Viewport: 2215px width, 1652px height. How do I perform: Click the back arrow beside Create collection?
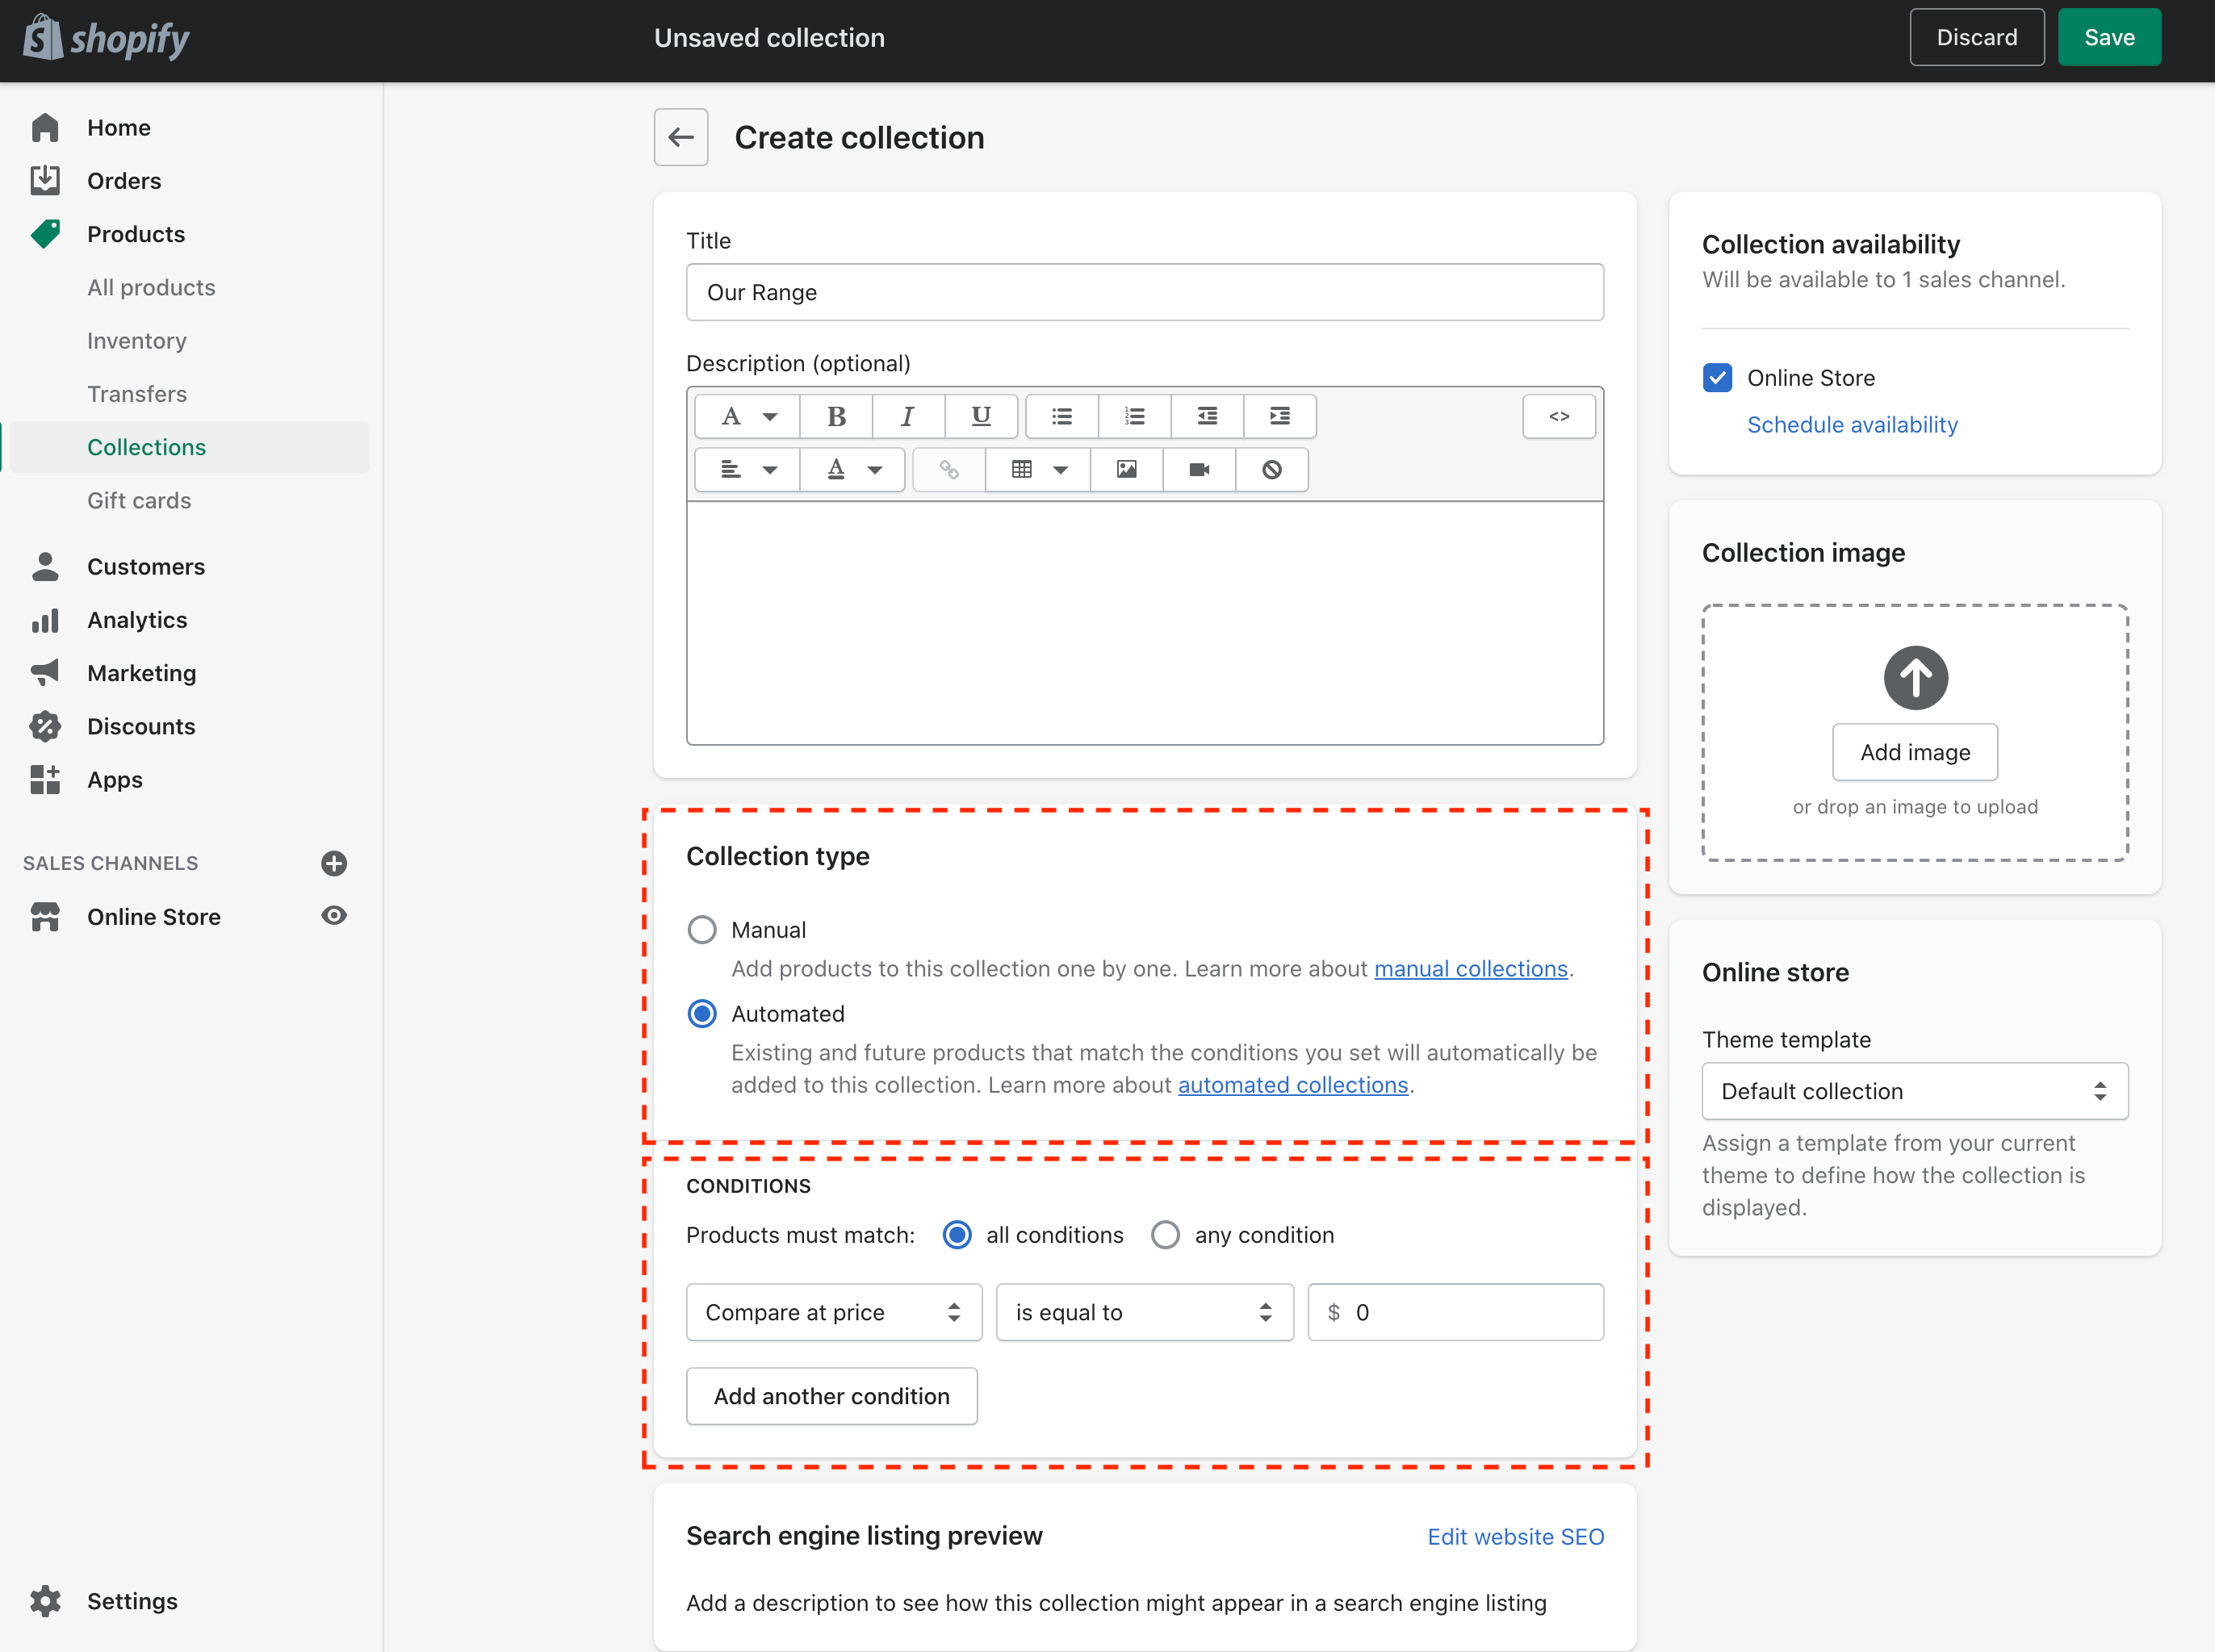pyautogui.click(x=681, y=137)
